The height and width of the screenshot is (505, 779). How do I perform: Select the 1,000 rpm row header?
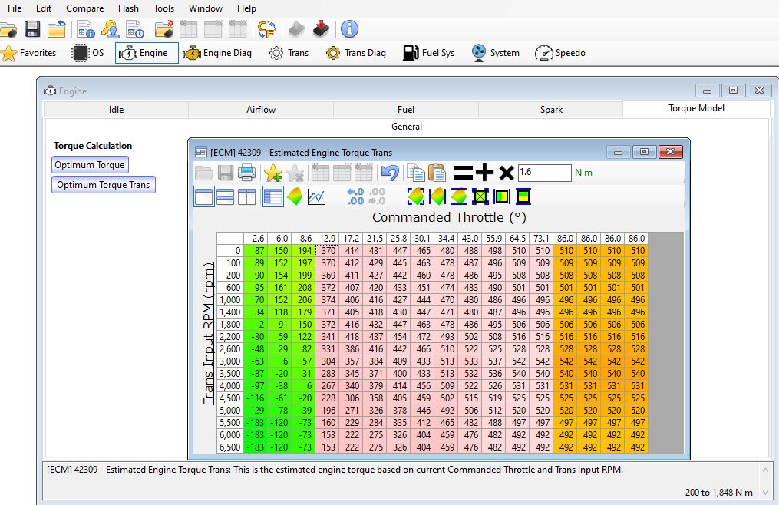(x=230, y=300)
